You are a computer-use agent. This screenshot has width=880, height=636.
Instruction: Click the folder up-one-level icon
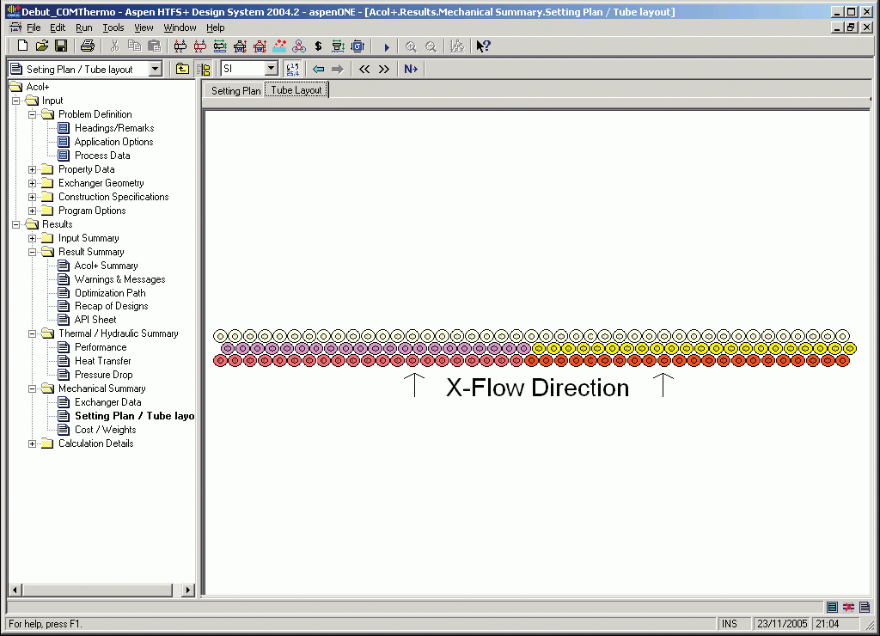click(182, 69)
